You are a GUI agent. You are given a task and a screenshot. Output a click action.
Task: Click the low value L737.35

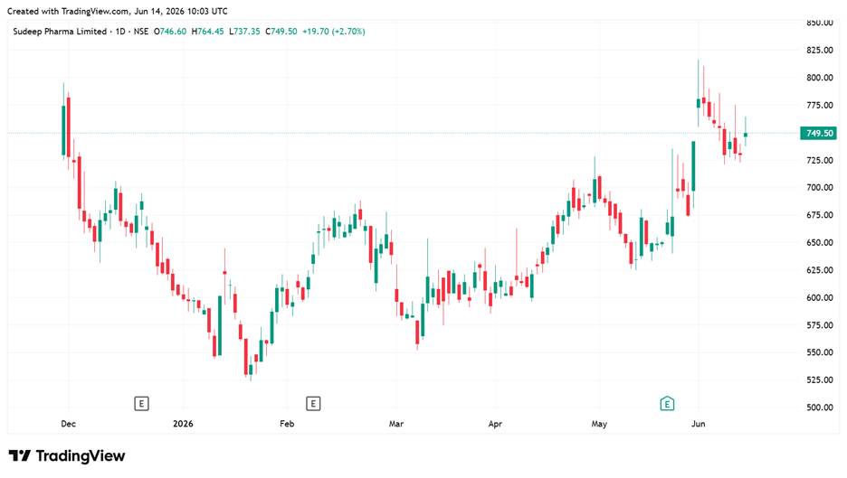[x=244, y=32]
